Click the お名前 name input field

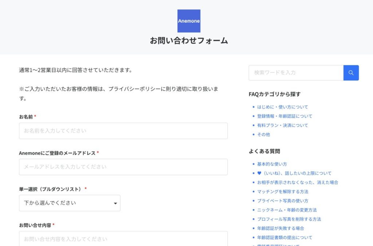(x=123, y=131)
